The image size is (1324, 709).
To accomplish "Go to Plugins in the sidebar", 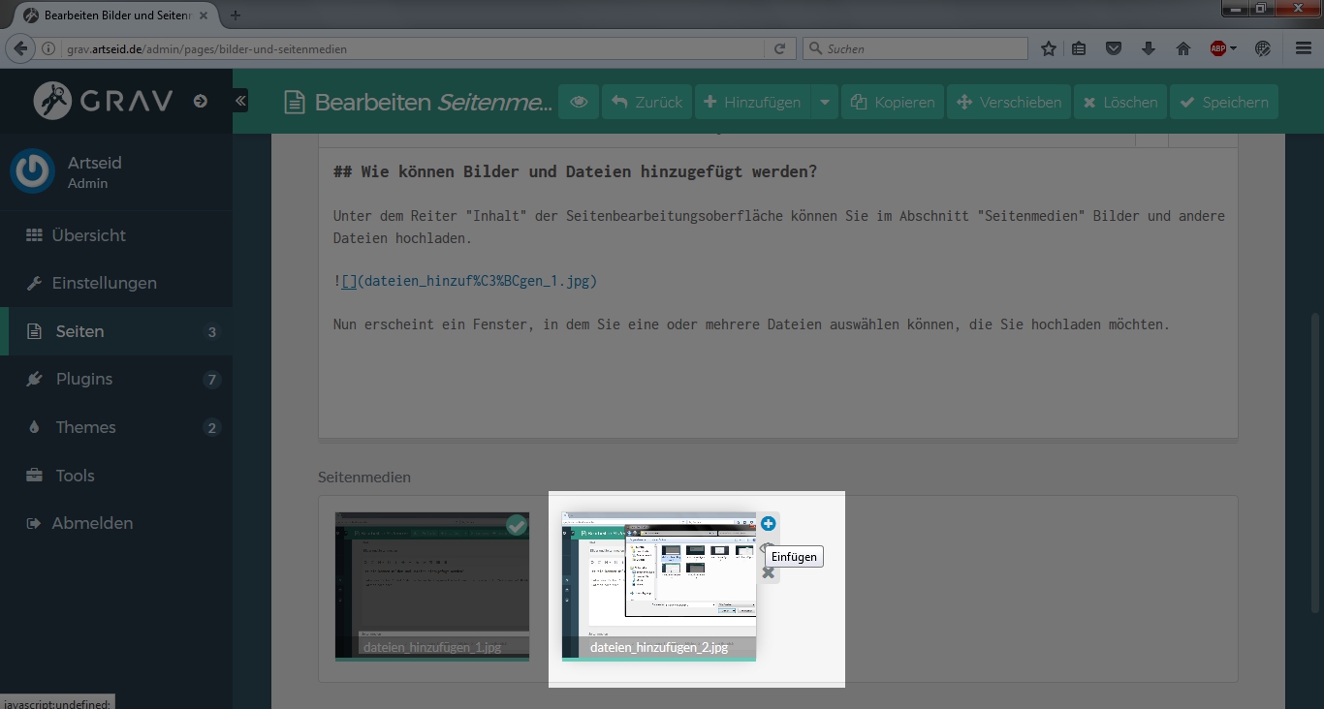I will point(83,379).
